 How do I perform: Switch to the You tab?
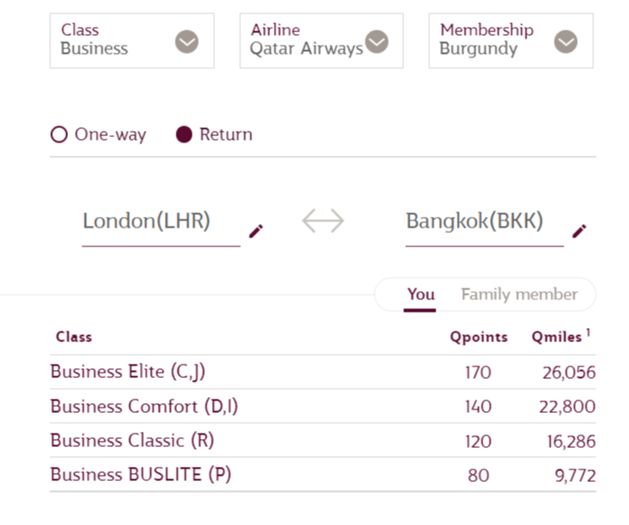pos(420,295)
